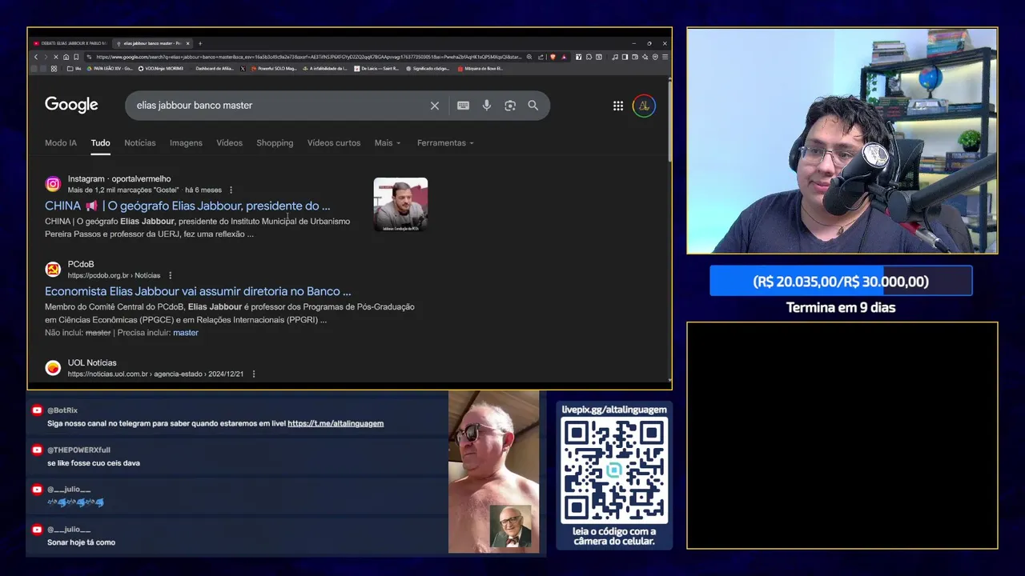
Task: Click the Instagram result video thumbnail
Action: pos(400,205)
